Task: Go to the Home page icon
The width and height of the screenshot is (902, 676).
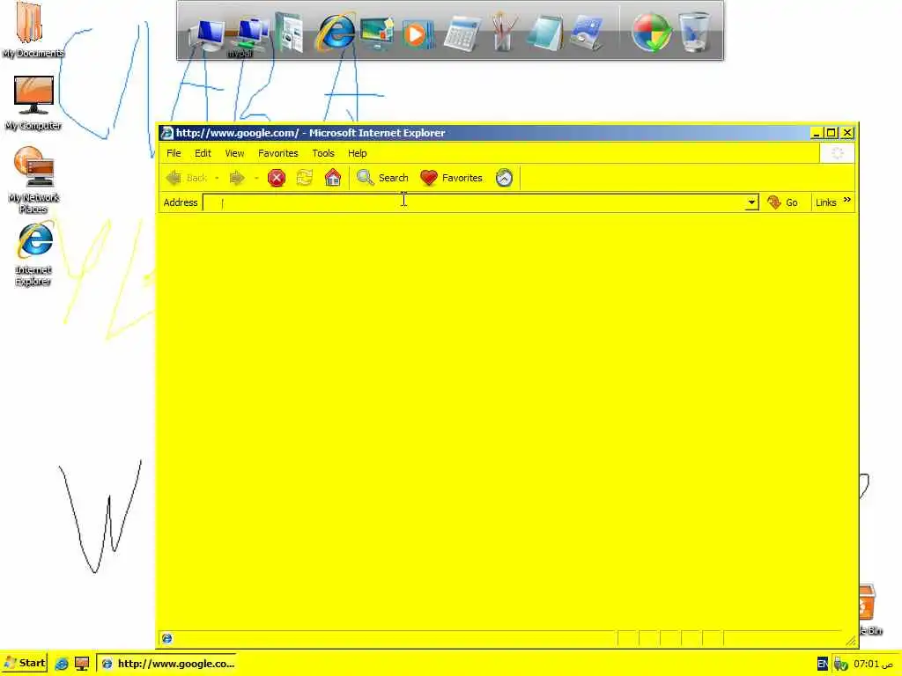Action: (x=333, y=178)
